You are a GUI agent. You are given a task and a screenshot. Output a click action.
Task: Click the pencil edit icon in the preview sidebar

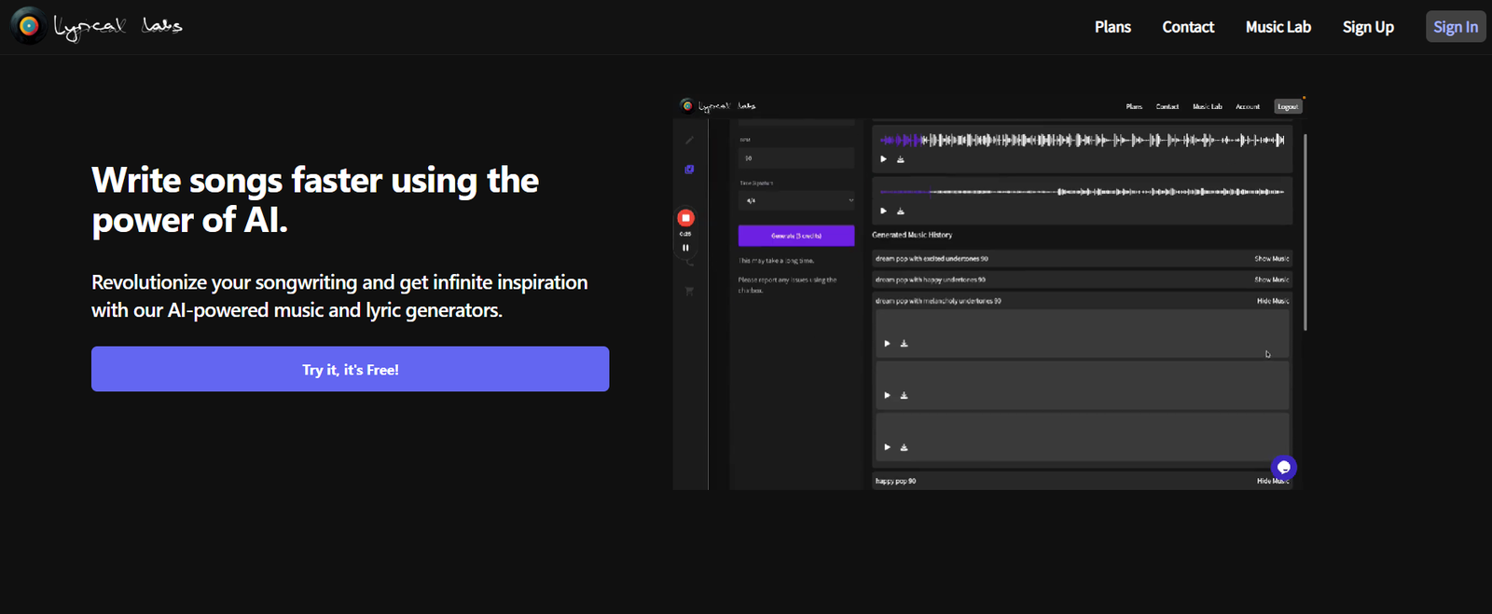(689, 140)
